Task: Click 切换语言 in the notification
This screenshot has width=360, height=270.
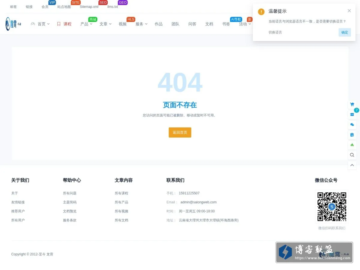Action: (x=275, y=32)
